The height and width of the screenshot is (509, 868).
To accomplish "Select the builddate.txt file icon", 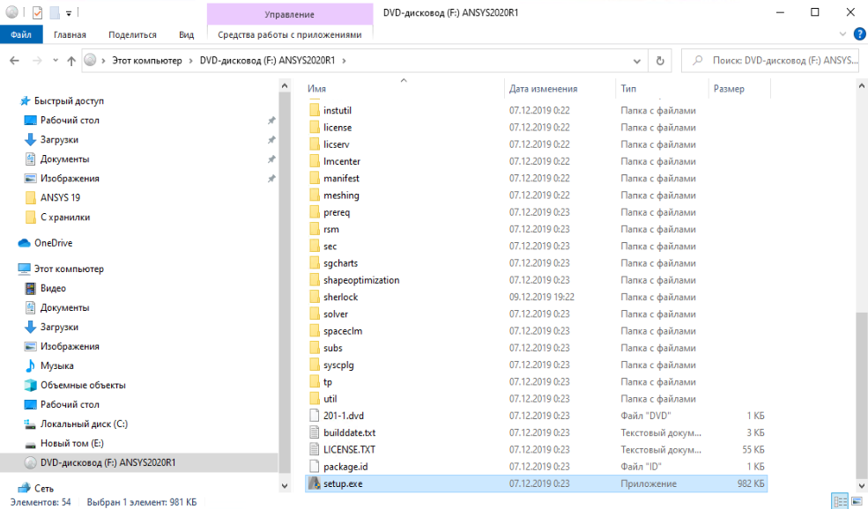I will click(315, 432).
